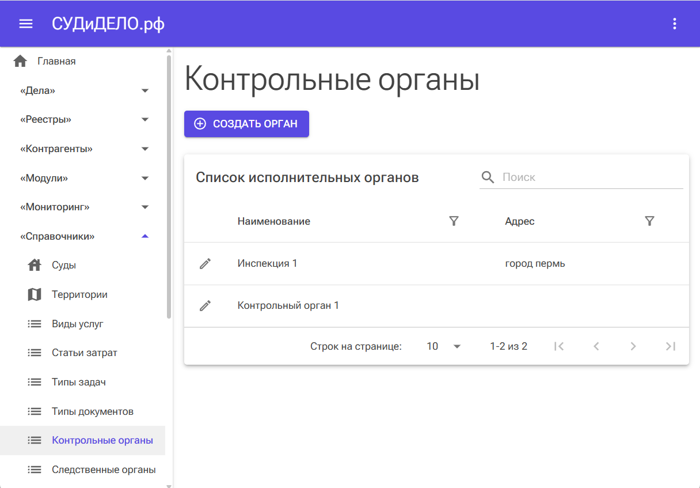Screen dimensions: 700x488
Task: Go to Главная home link
Action: (56, 61)
